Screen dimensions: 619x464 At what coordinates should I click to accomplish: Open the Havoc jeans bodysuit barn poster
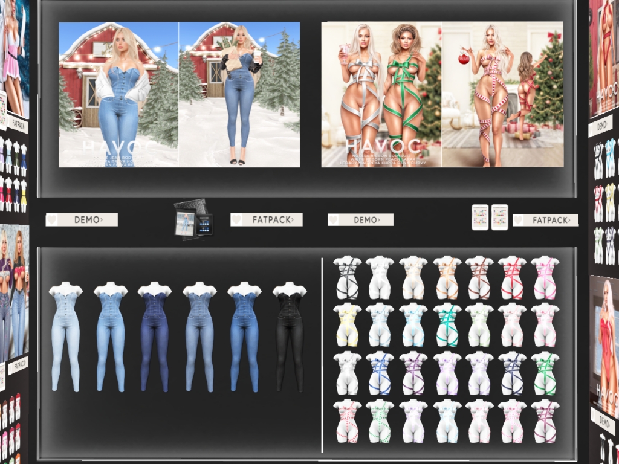pyautogui.click(x=179, y=95)
